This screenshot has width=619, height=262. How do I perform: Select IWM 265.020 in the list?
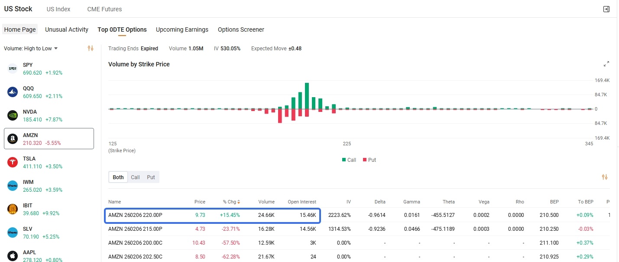coord(49,186)
